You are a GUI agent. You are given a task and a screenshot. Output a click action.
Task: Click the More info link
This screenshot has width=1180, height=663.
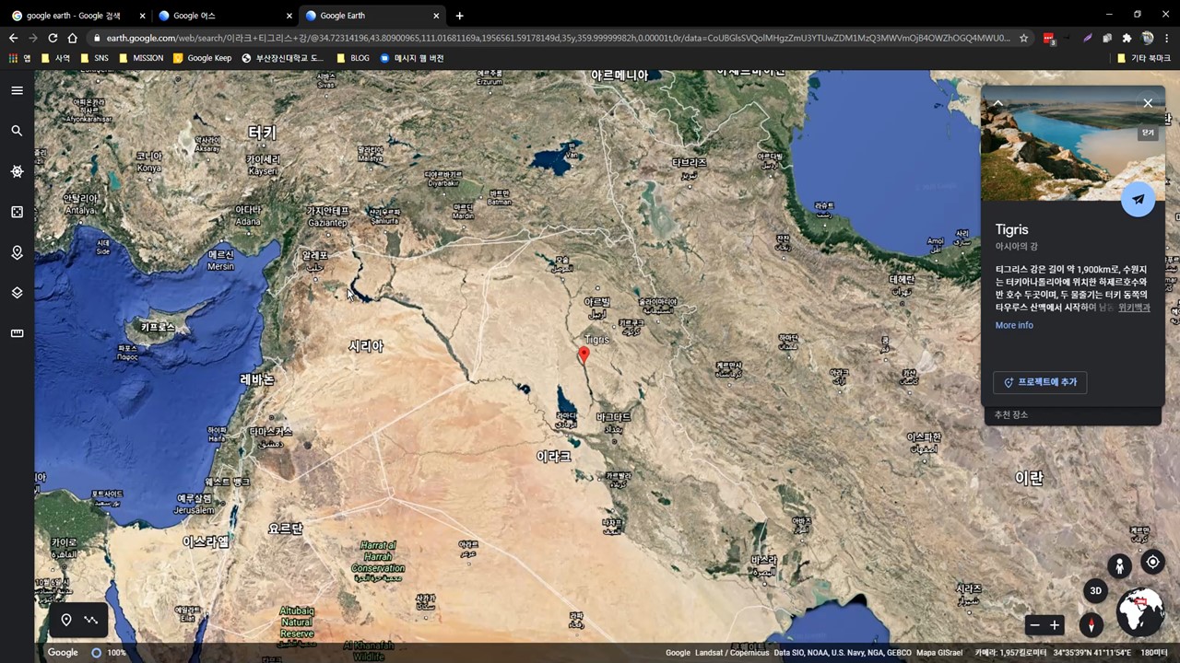1014,325
